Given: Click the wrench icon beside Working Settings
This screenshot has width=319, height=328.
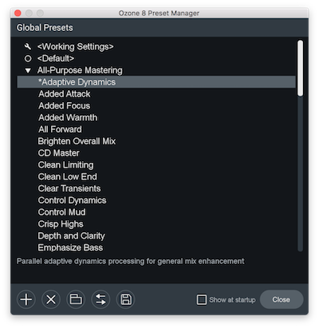Looking at the screenshot, I should coord(28,46).
